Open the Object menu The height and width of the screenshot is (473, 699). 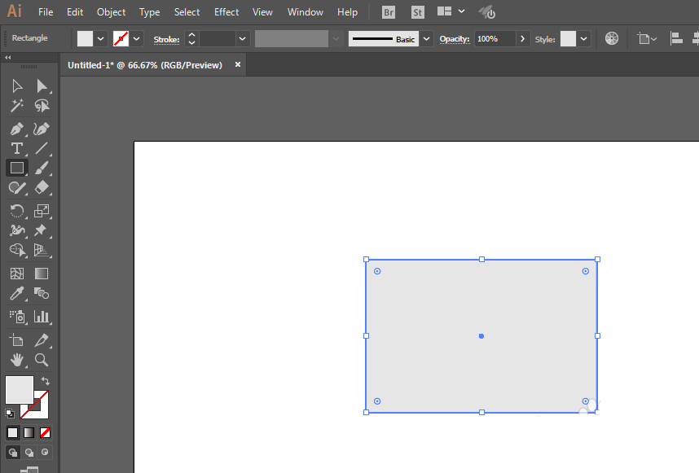pyautogui.click(x=111, y=12)
